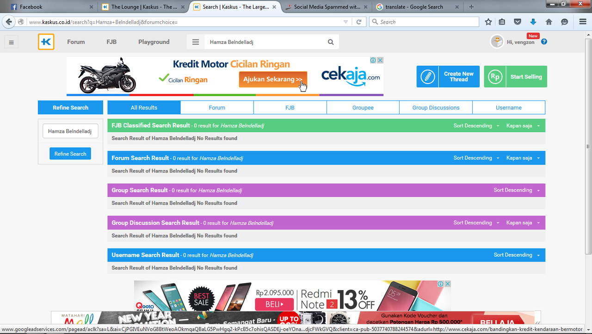The height and width of the screenshot is (334, 592).
Task: Click the Refine Search button below input
Action: pyautogui.click(x=70, y=154)
